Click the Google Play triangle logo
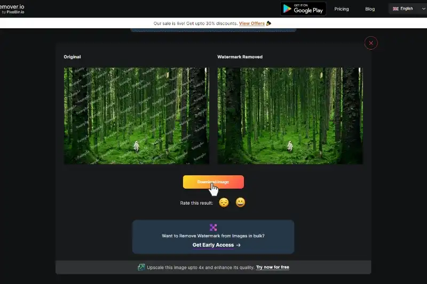The image size is (427, 284). [x=287, y=9]
